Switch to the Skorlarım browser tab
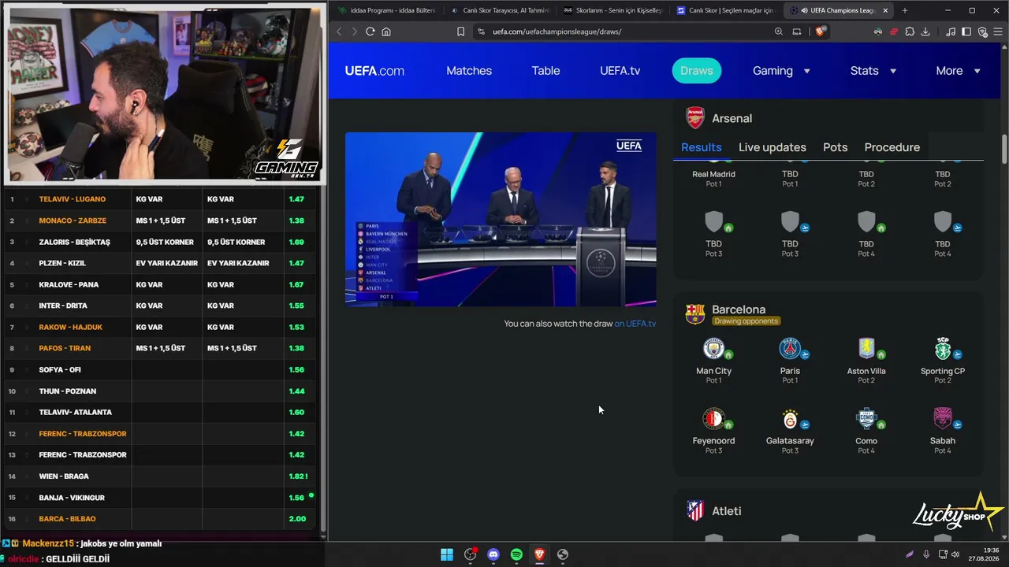Screen dimensions: 1009x567 tap(613, 10)
